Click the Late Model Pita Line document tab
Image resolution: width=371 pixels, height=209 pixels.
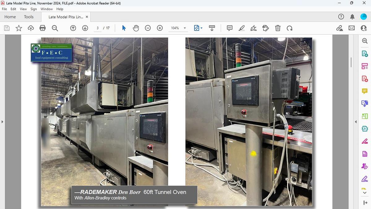pos(66,17)
